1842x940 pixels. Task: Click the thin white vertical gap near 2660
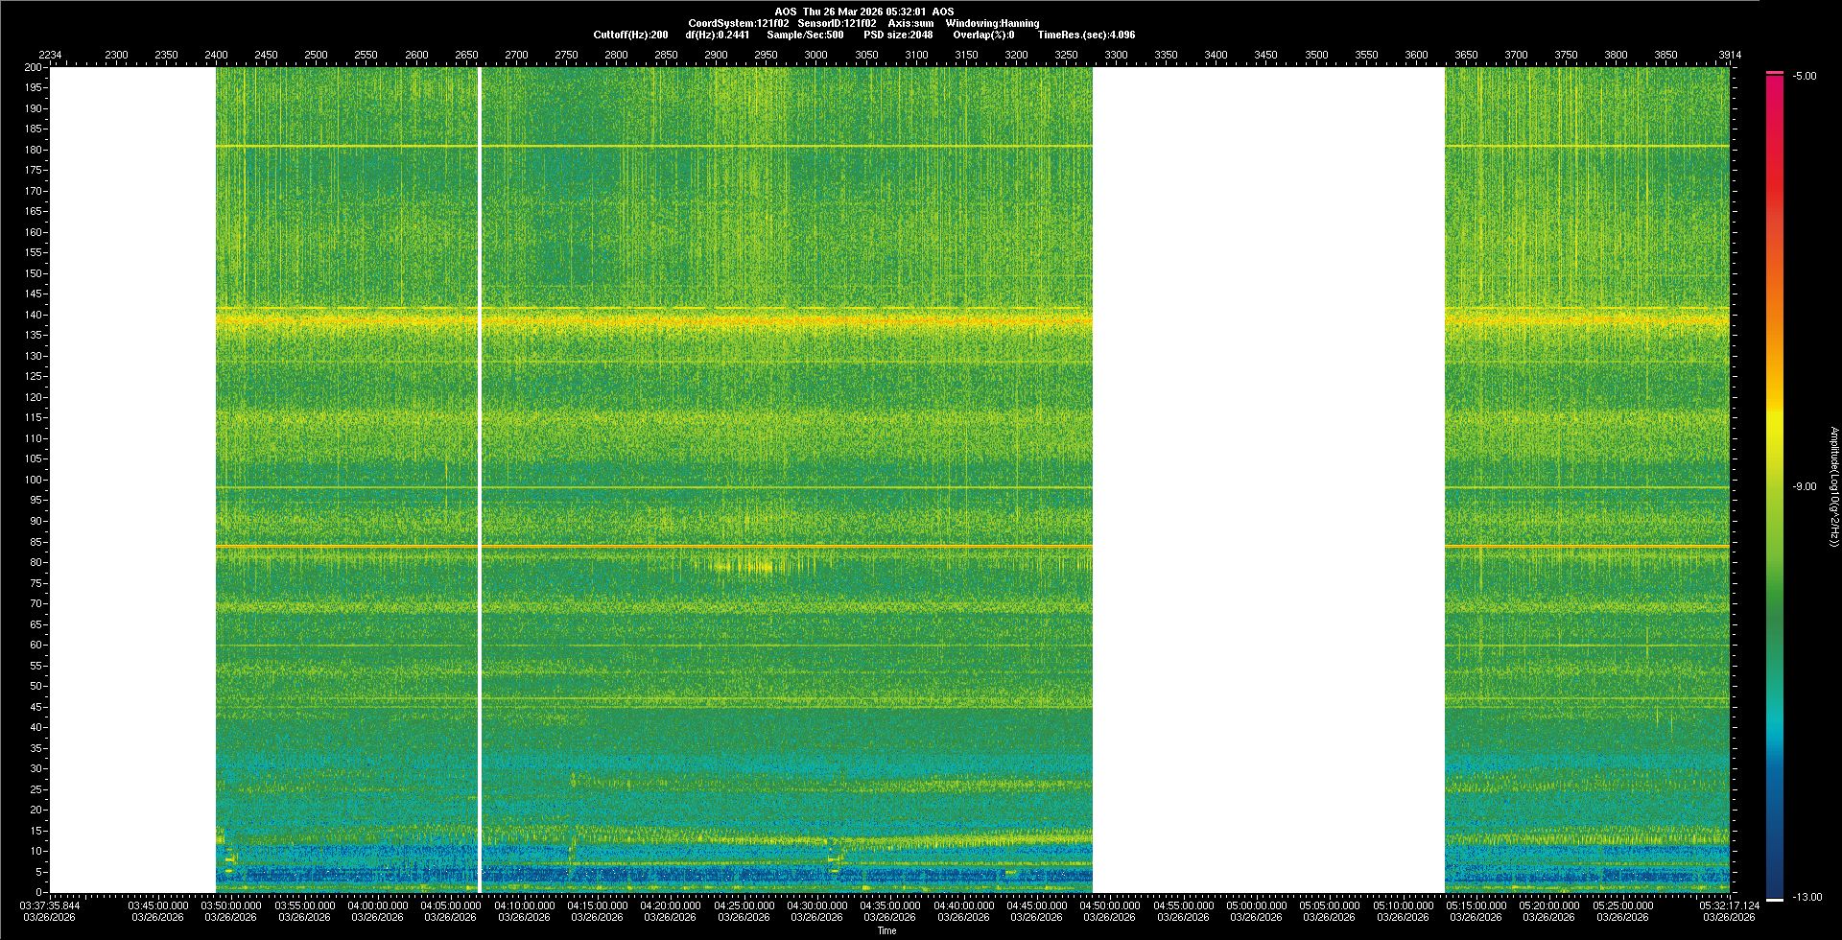[479, 480]
